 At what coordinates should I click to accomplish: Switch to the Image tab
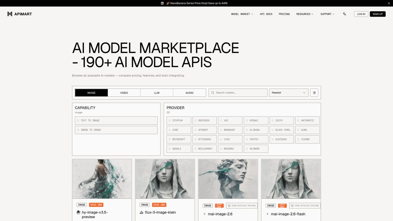pyautogui.click(x=91, y=93)
